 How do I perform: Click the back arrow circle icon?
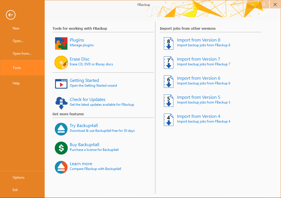tap(11, 15)
